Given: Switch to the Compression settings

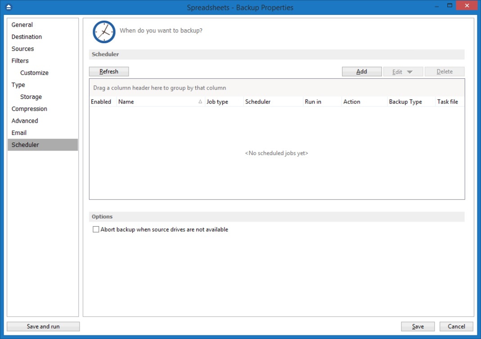Looking at the screenshot, I should pyautogui.click(x=29, y=109).
